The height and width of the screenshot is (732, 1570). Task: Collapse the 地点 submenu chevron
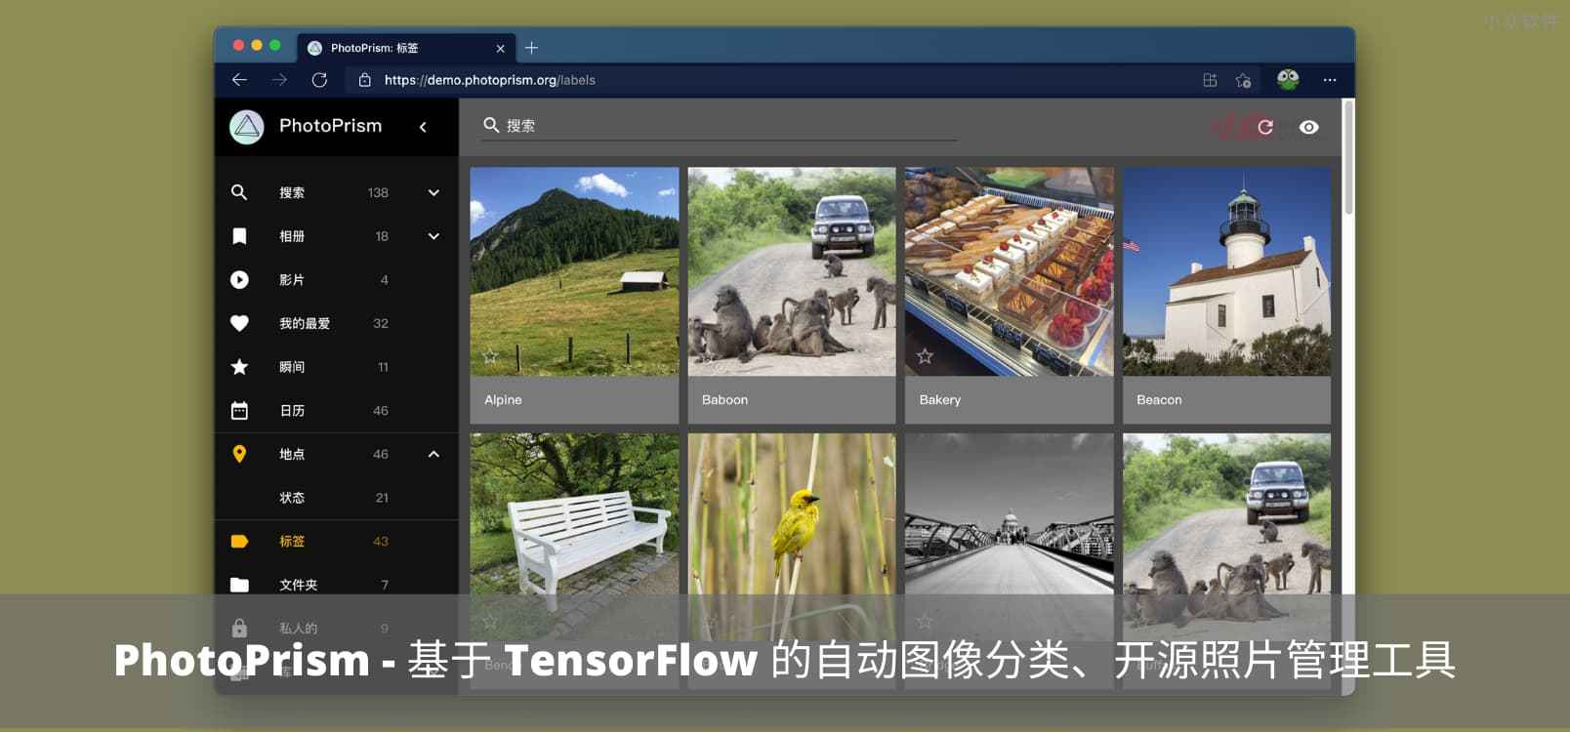434,454
